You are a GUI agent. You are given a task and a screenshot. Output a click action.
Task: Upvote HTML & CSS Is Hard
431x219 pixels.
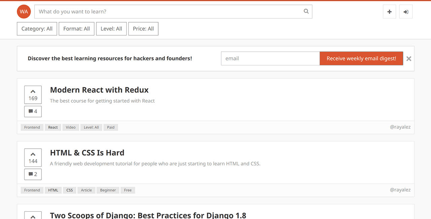tap(33, 158)
